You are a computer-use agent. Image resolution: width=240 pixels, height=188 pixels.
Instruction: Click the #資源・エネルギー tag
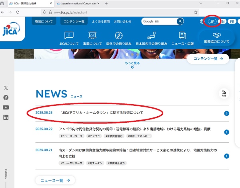pos(139,136)
